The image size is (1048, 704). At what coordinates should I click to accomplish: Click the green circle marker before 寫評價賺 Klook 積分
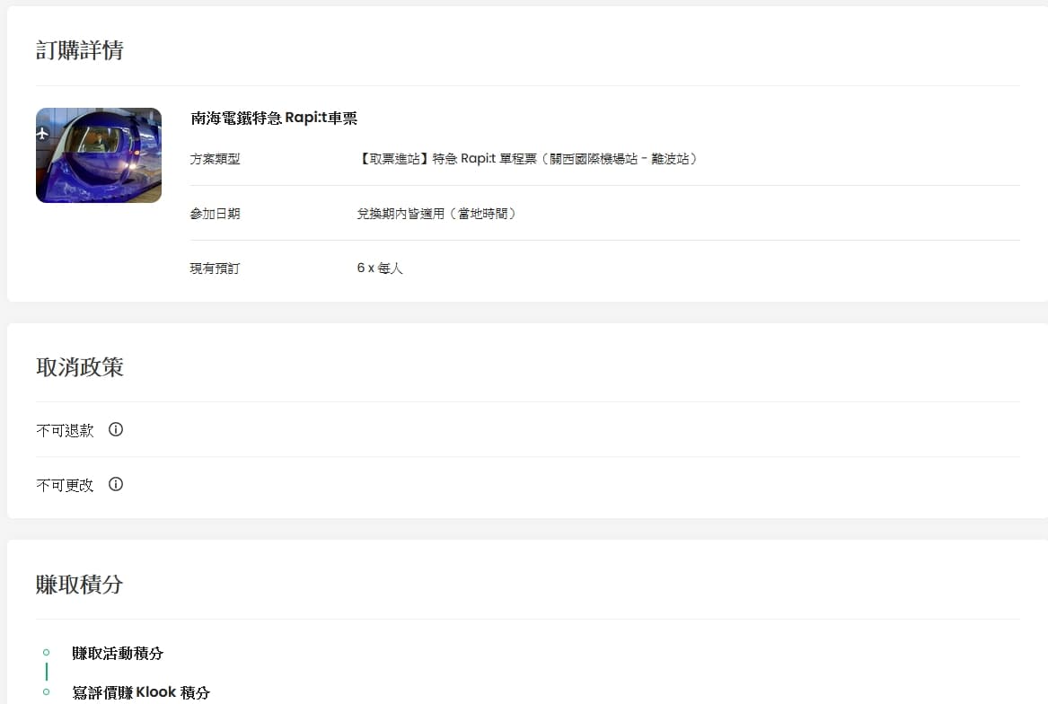tap(47, 692)
